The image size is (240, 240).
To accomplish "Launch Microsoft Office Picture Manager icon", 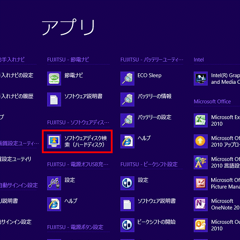I will point(201,183).
